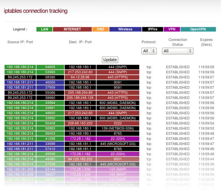Click the IPFire legend color box

(x=152, y=29)
